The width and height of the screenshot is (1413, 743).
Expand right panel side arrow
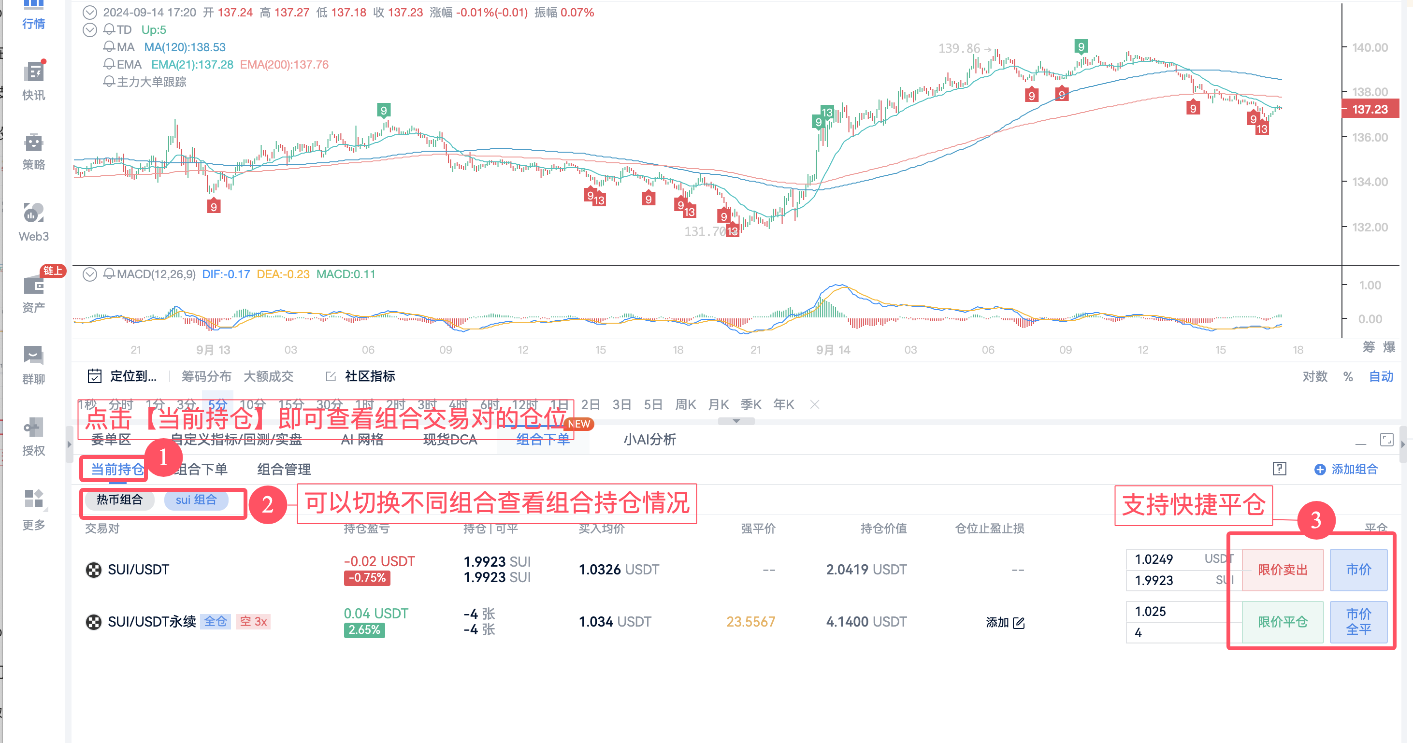coord(1402,444)
